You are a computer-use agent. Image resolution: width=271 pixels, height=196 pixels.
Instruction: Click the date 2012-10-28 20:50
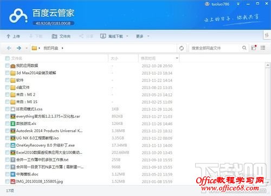pyautogui.click(x=157, y=66)
